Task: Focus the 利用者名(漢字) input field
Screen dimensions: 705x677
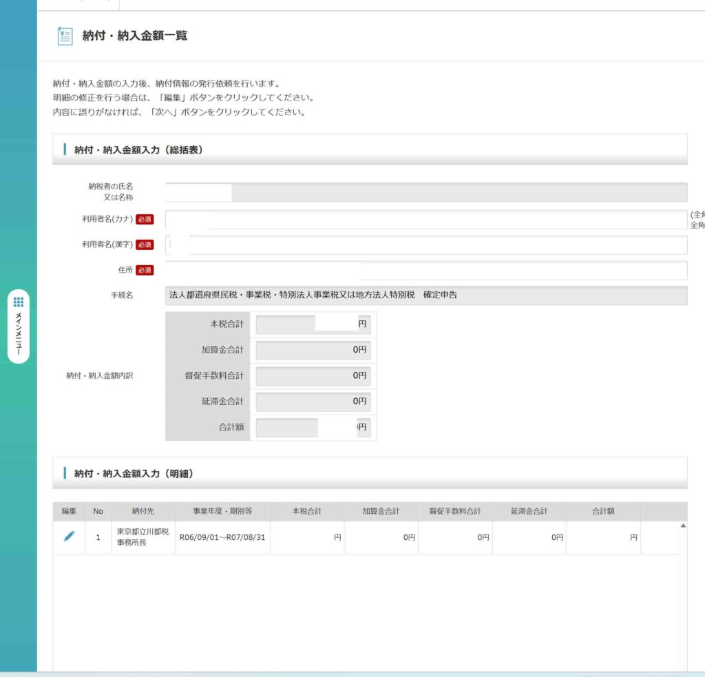Action: [425, 245]
